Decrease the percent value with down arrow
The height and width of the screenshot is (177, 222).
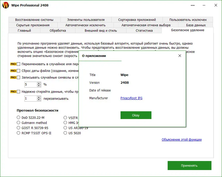coord(39,86)
